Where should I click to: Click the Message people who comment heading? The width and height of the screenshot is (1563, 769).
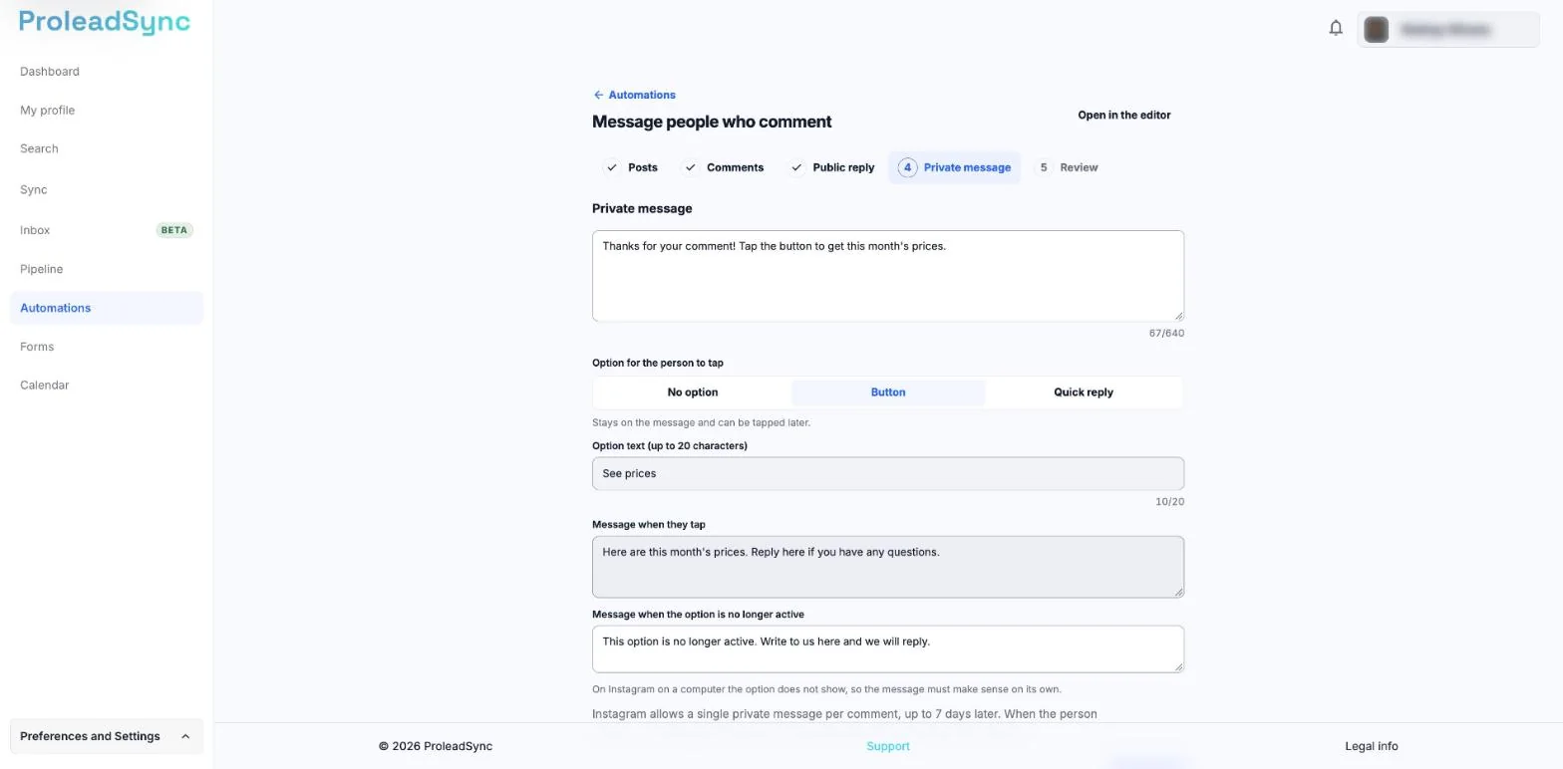pos(712,122)
